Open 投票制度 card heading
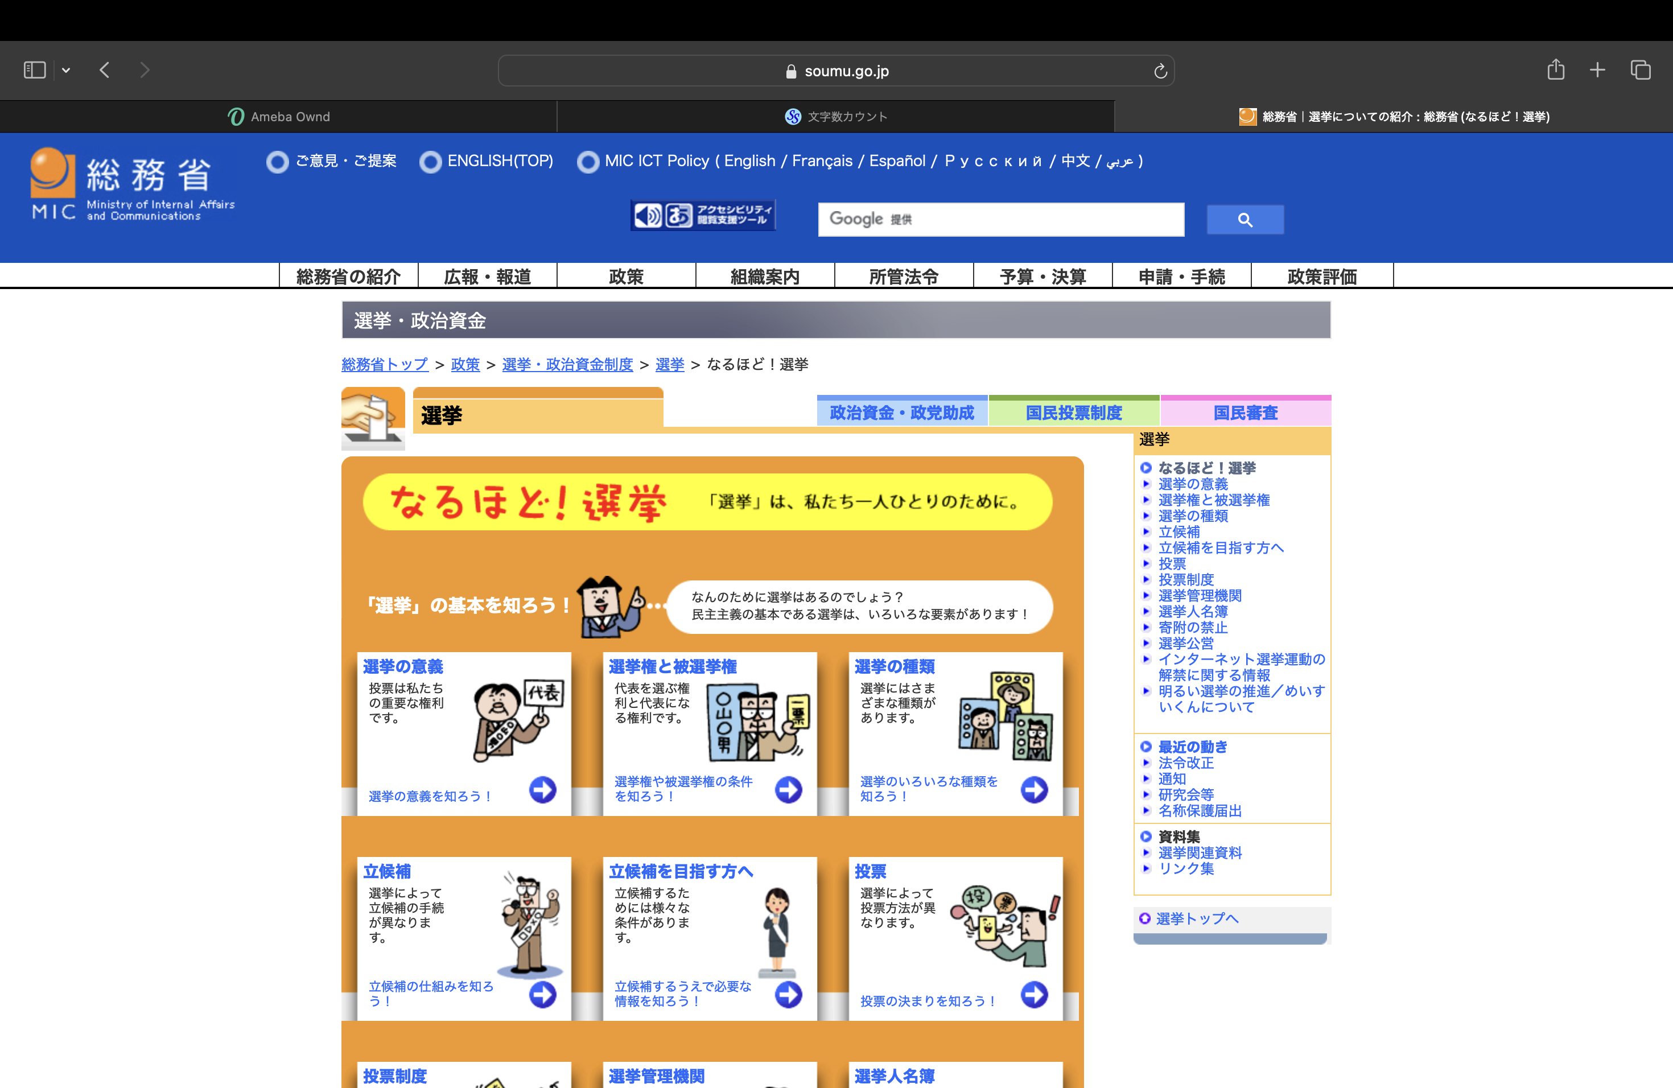 [395, 1076]
